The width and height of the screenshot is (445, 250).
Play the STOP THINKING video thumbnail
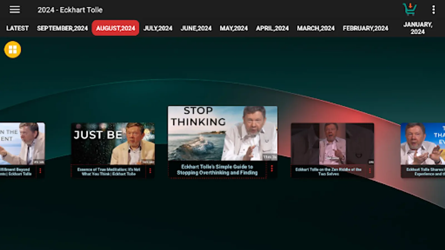[222, 133]
